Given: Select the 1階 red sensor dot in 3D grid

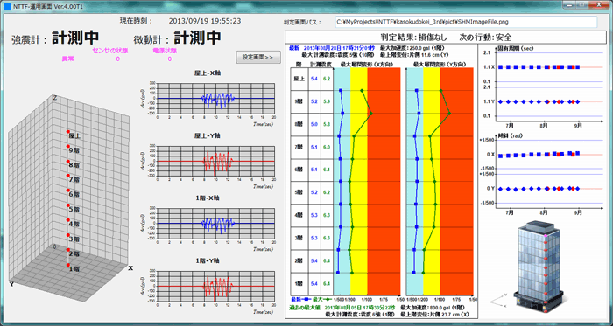Looking at the screenshot, I should [x=68, y=265].
